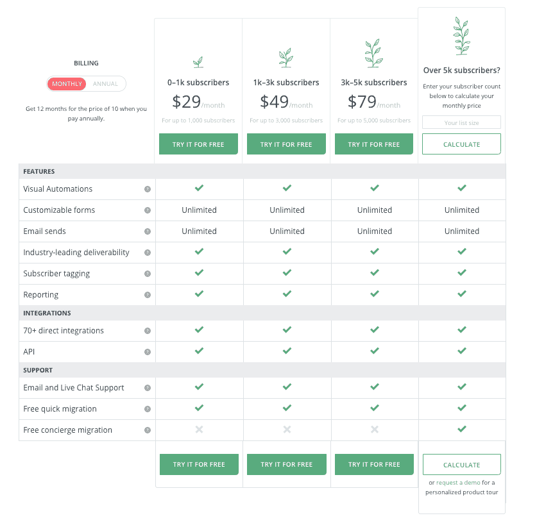Click info icon for Industry-leading deliverability
The image size is (537, 518).
(x=148, y=253)
